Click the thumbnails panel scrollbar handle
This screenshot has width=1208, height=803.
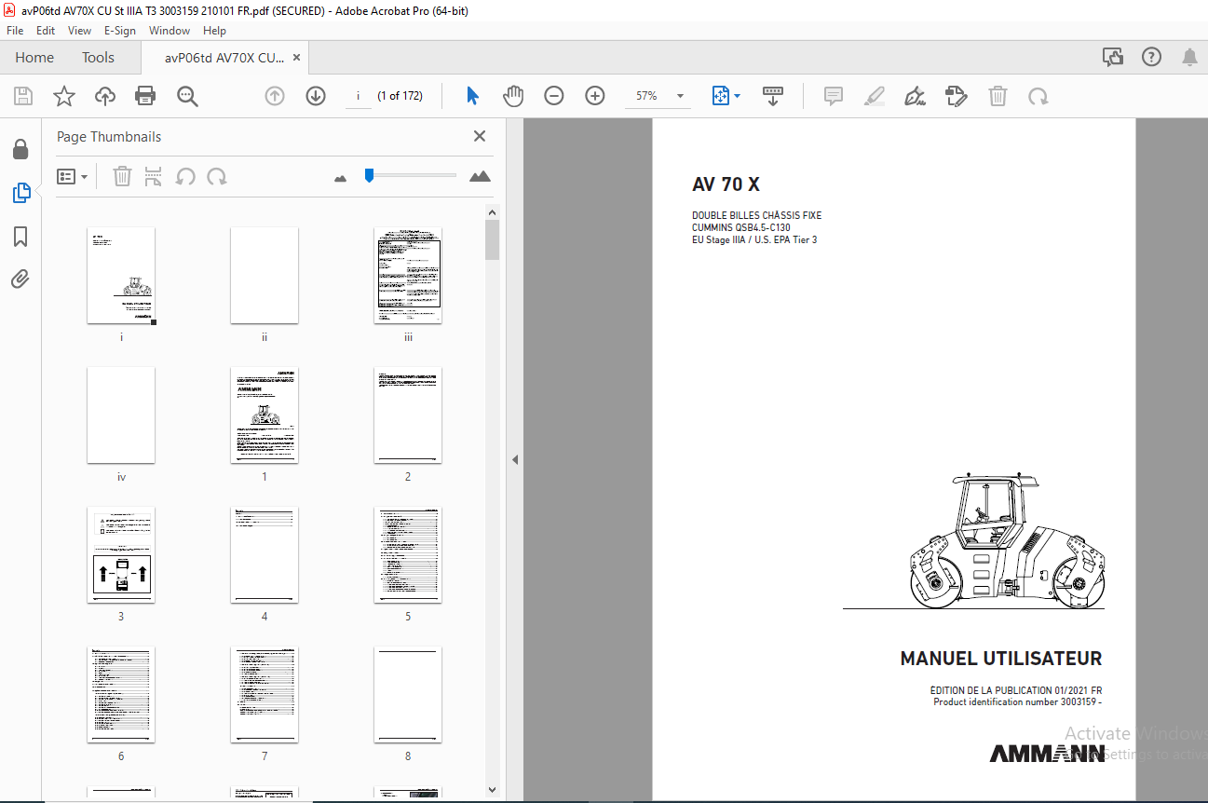(492, 240)
